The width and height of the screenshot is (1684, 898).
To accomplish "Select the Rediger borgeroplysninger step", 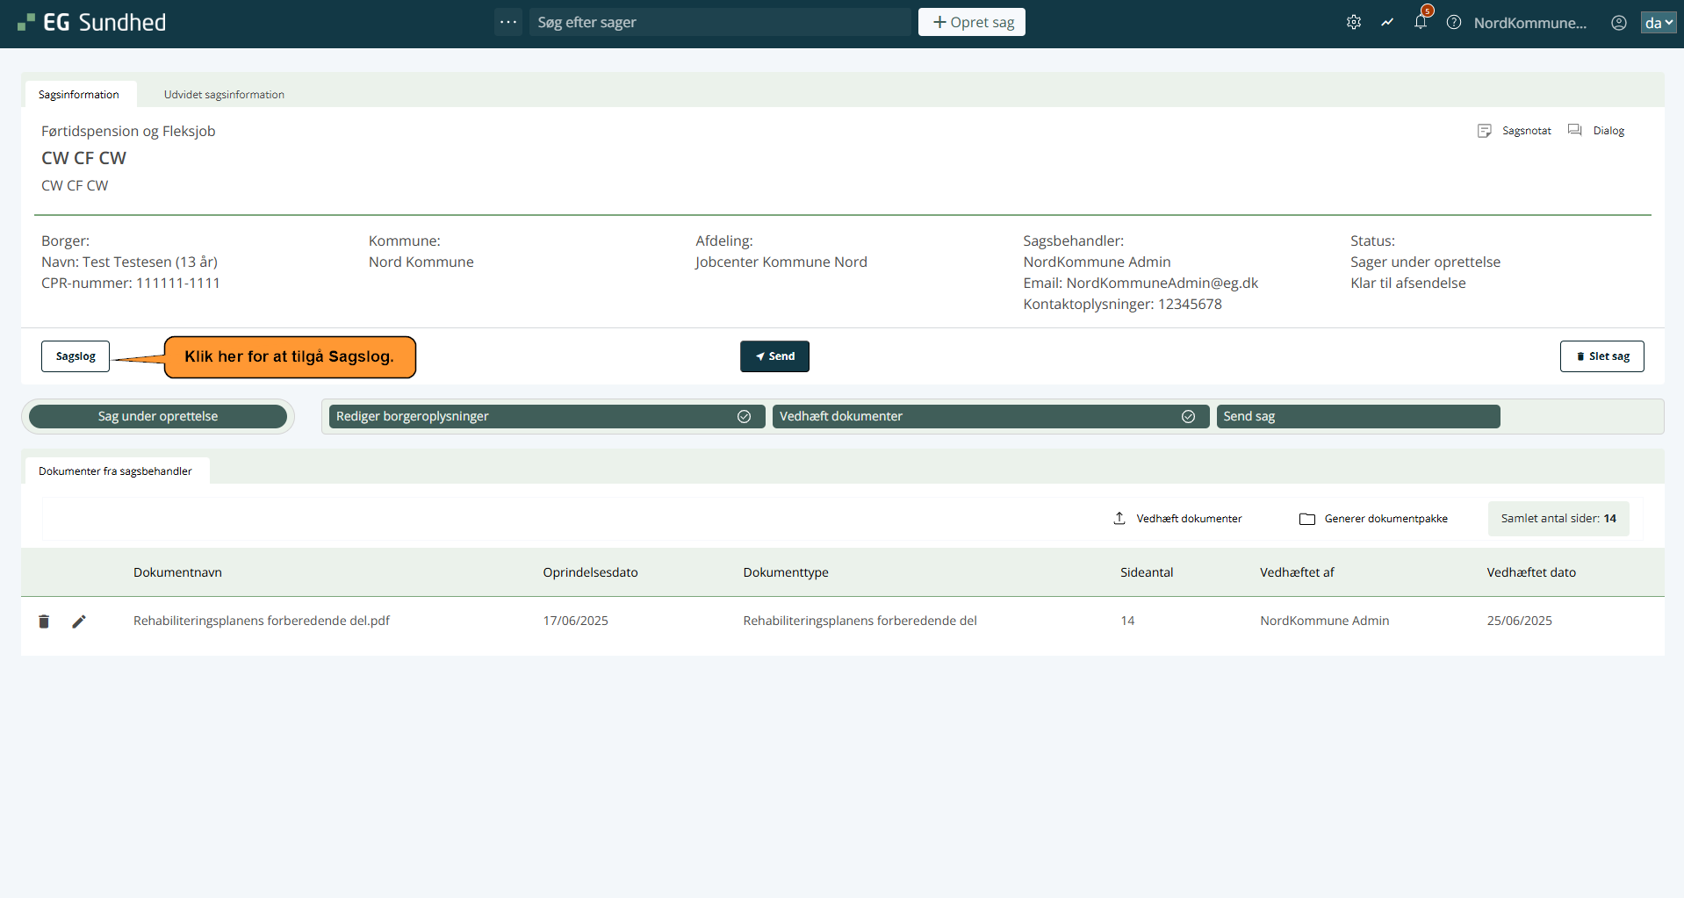I will click(544, 416).
